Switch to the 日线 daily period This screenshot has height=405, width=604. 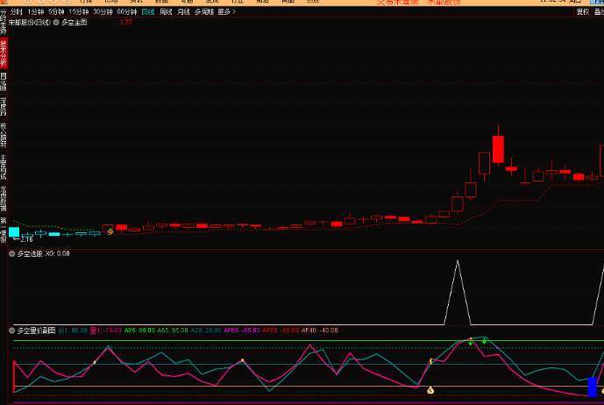point(147,12)
